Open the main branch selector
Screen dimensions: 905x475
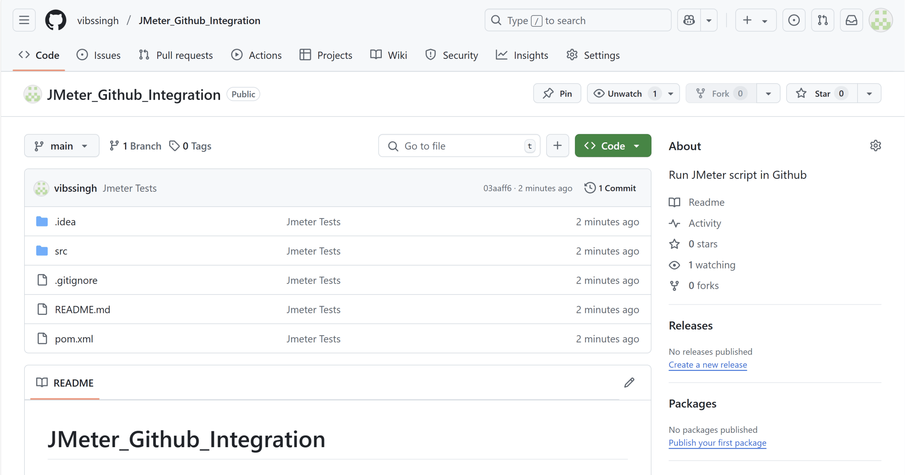61,146
